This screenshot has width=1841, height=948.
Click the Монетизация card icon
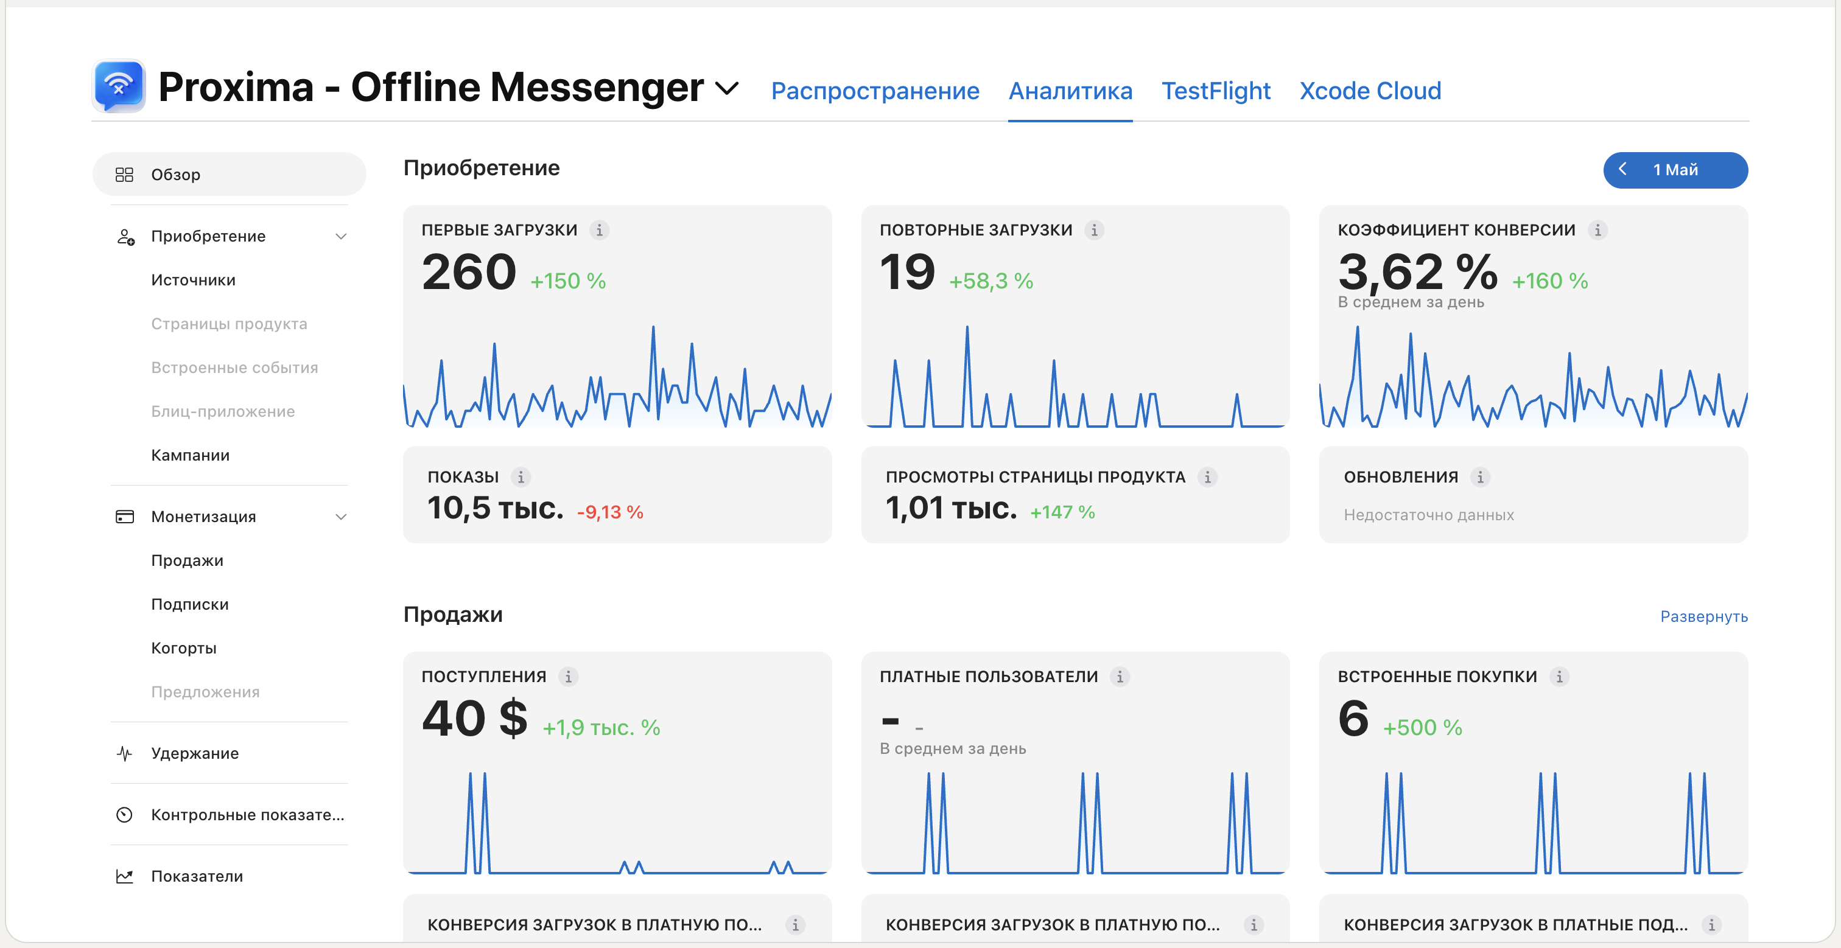124,517
